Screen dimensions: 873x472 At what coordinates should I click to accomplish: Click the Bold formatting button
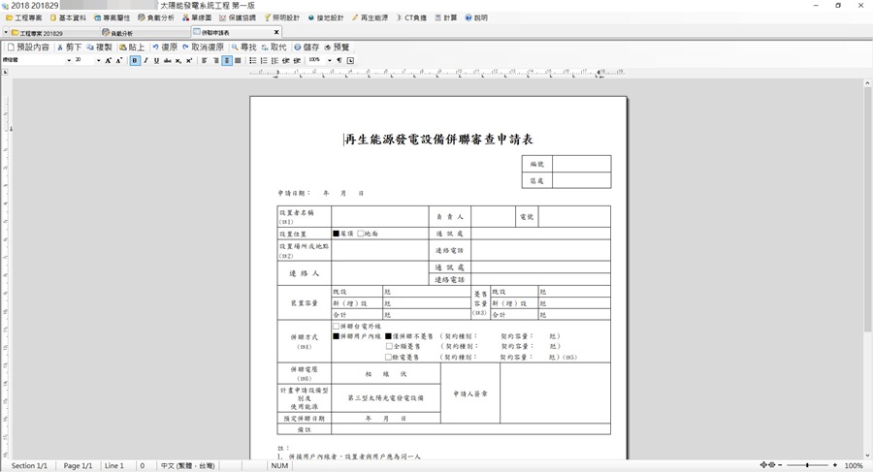pyautogui.click(x=134, y=60)
